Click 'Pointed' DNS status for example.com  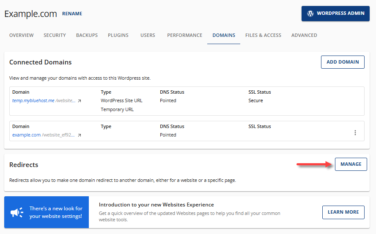point(168,135)
